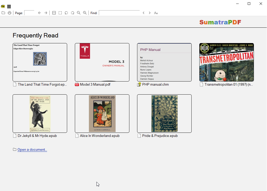Click the 'Dr Jekyll & Mr Hyde.epub' label
The height and width of the screenshot is (191, 267).
click(37, 136)
